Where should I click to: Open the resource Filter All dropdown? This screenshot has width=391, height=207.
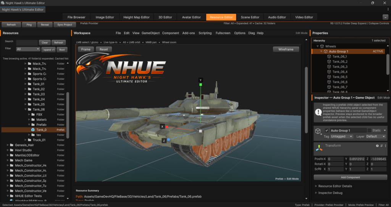pos(28,49)
